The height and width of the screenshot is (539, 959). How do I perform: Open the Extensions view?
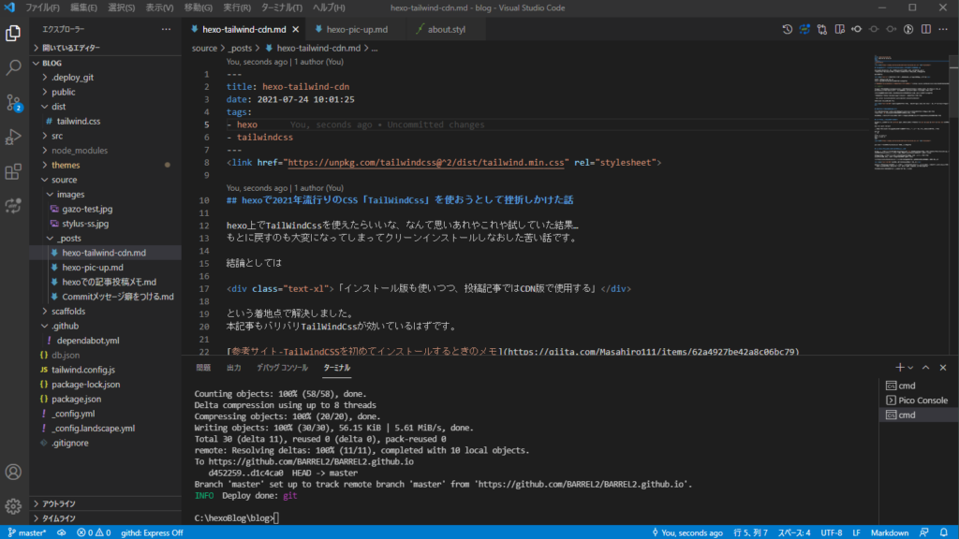(x=13, y=171)
